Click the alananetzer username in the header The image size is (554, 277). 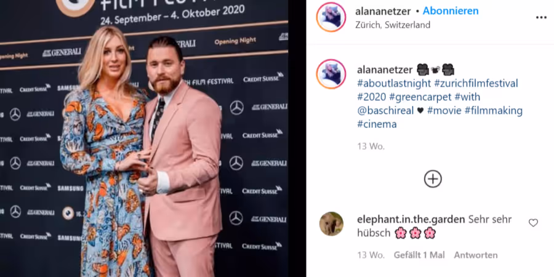click(x=383, y=11)
